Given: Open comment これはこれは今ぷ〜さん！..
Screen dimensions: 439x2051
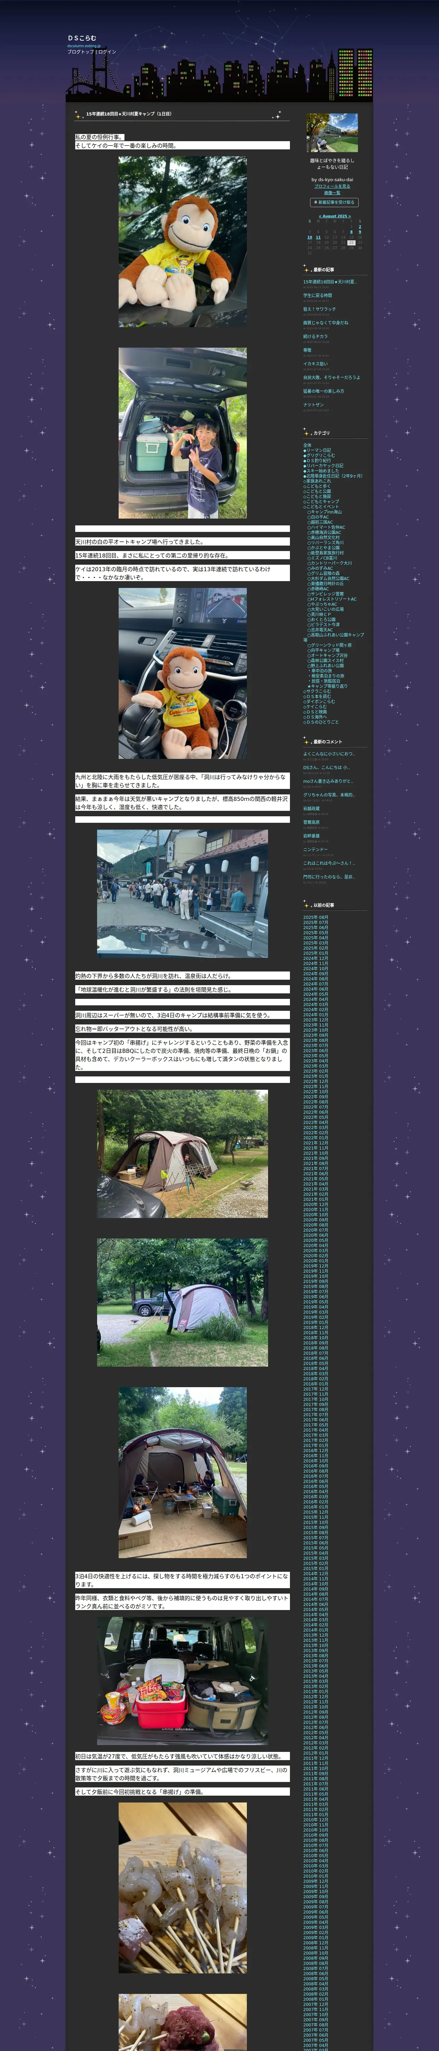Looking at the screenshot, I should pos(328,863).
